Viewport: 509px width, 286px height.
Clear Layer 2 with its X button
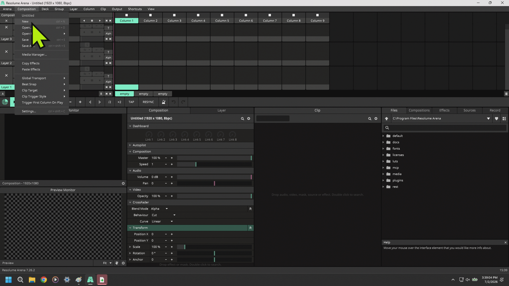(6, 51)
